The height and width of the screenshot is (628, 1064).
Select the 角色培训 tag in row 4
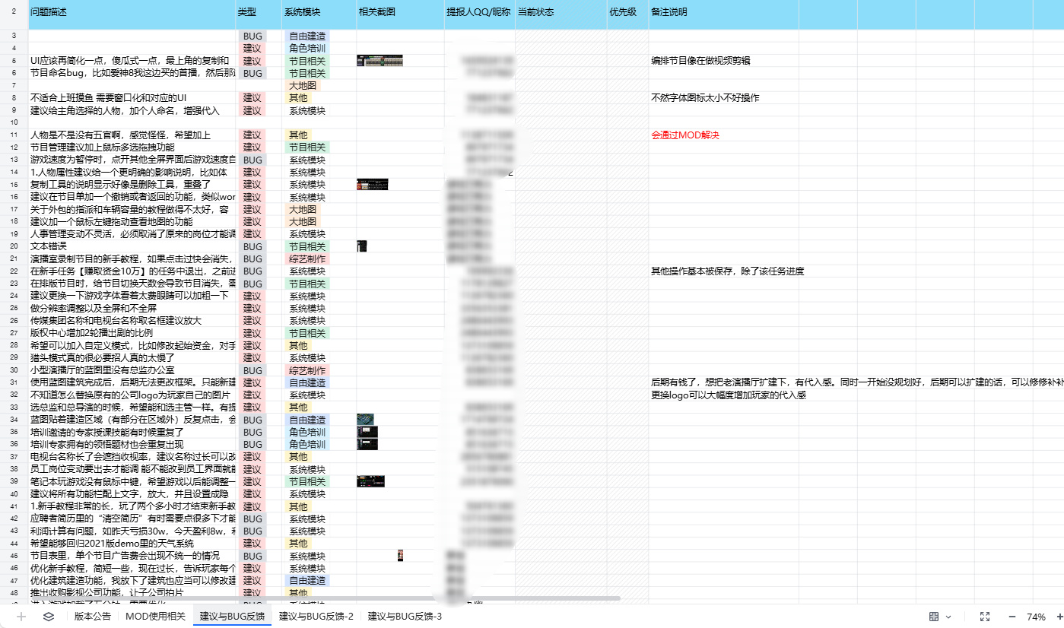tap(307, 49)
